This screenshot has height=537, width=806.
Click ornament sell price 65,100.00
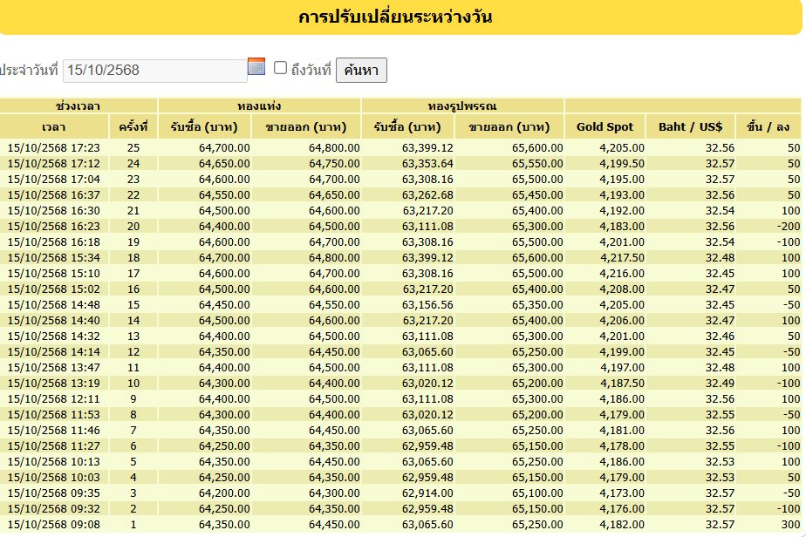pyautogui.click(x=537, y=493)
